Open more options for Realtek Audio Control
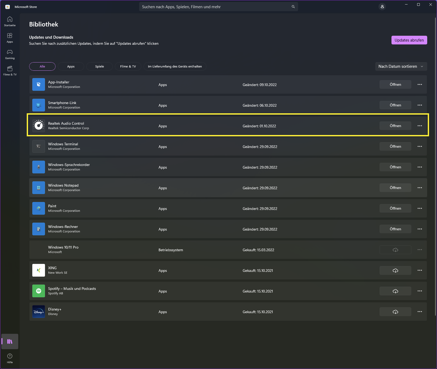437x369 pixels. [x=420, y=126]
